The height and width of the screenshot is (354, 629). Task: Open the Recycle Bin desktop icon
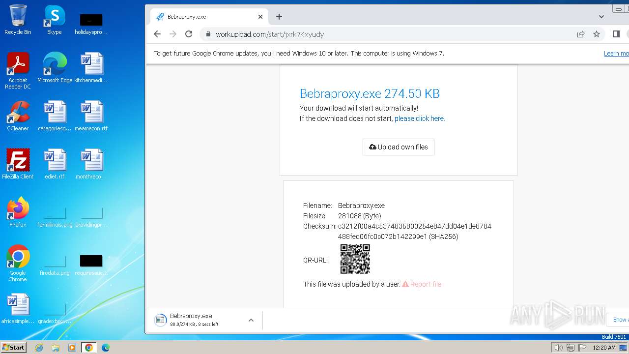tap(18, 20)
